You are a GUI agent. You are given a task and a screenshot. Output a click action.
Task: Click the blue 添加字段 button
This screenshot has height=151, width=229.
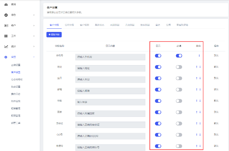pyautogui.click(x=54, y=34)
